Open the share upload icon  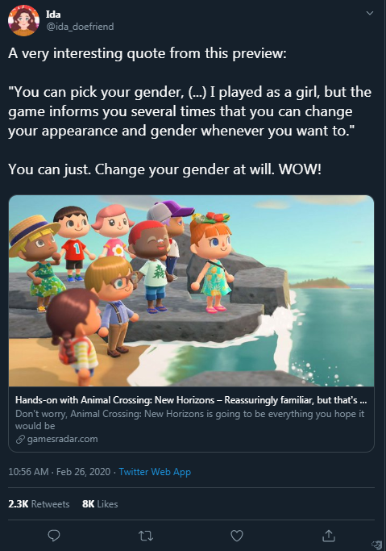point(329,535)
